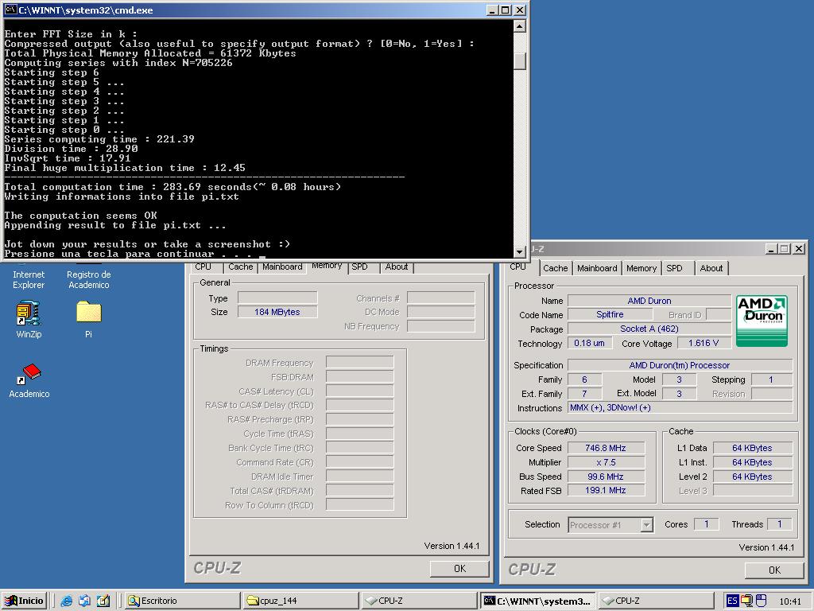The image size is (814, 611).
Task: Click the cmd.exe title bar system icon
Action: pyautogui.click(x=10, y=10)
